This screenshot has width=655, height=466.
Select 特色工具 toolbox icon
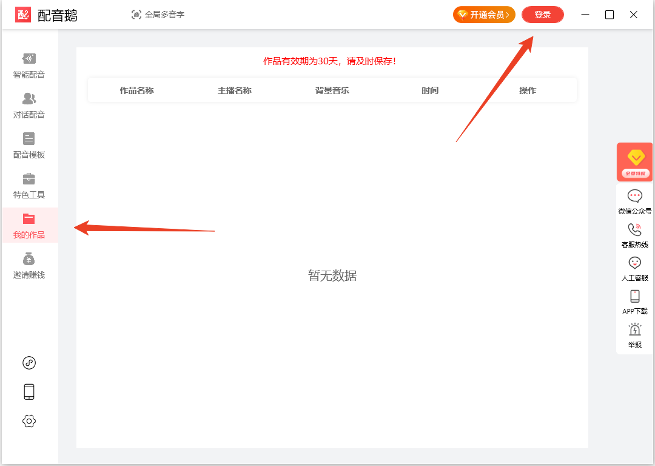(29, 186)
